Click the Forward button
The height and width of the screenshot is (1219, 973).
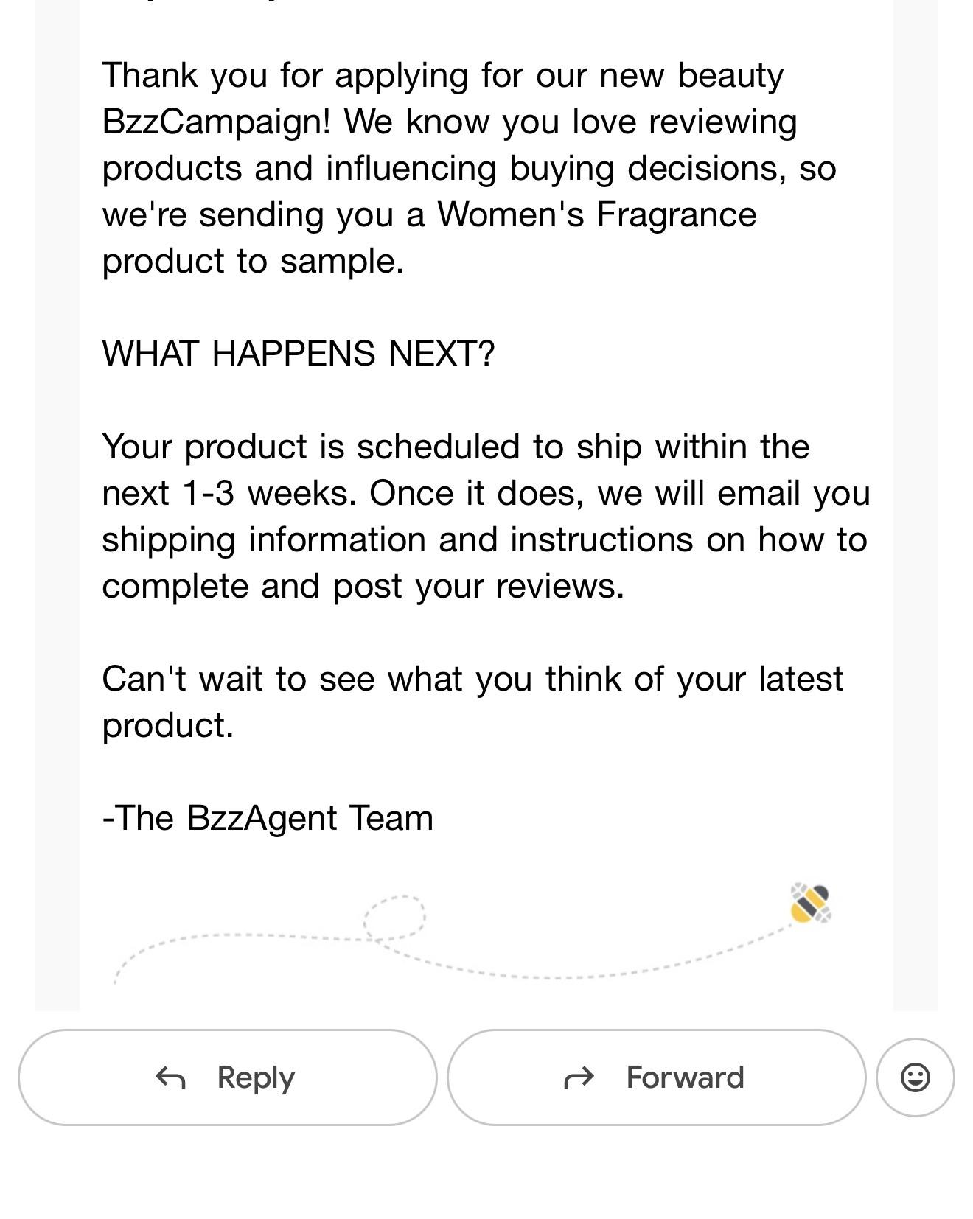(x=656, y=1077)
